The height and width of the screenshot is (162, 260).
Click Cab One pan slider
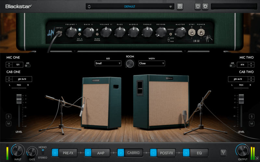point(19,88)
